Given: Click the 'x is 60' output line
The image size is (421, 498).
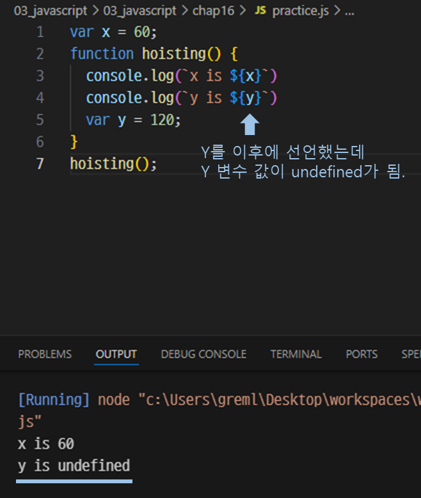Looking at the screenshot, I should click(x=46, y=444).
